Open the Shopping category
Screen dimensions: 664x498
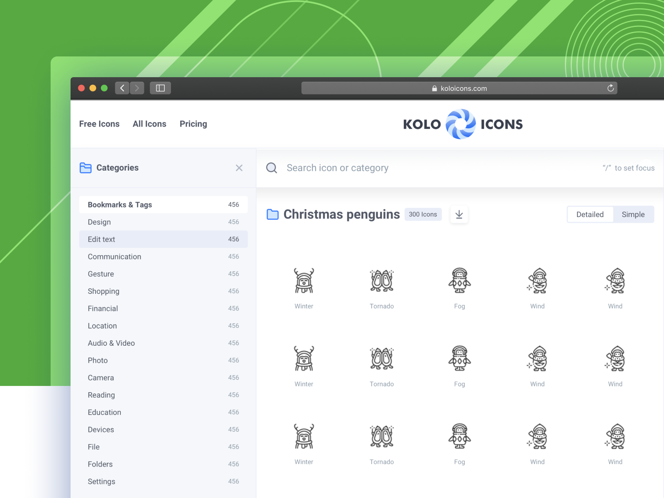pyautogui.click(x=164, y=291)
